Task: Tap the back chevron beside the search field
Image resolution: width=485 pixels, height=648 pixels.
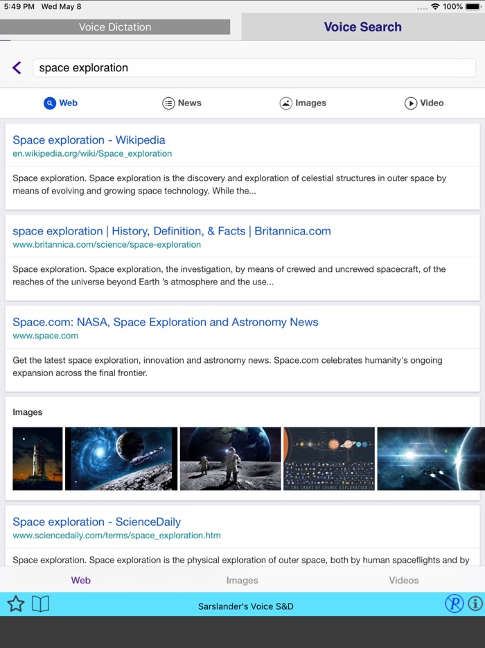Action: click(x=16, y=67)
